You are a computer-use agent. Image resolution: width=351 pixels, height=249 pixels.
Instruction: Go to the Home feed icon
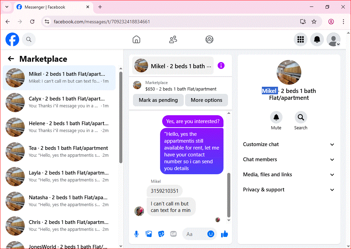136,39
